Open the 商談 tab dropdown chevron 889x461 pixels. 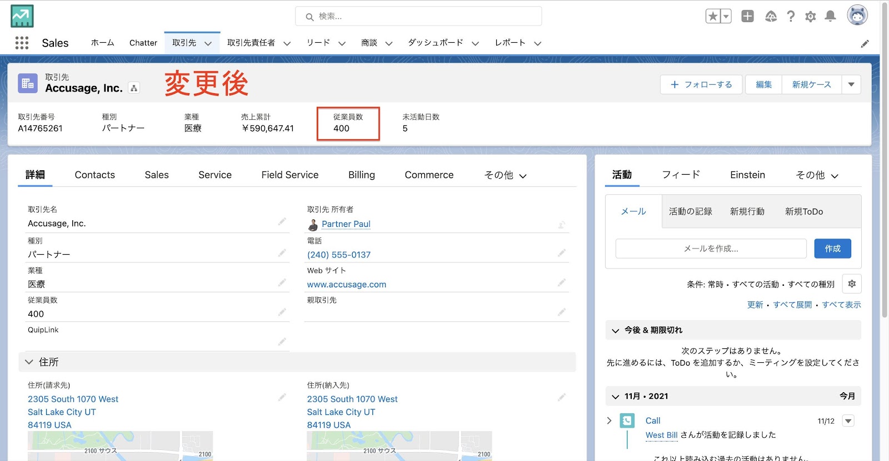[x=389, y=43]
